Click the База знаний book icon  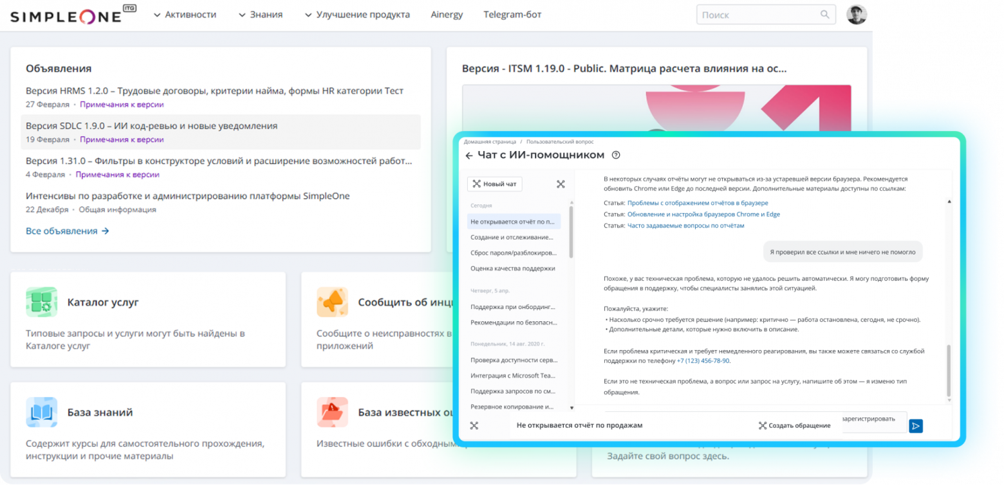tap(42, 412)
